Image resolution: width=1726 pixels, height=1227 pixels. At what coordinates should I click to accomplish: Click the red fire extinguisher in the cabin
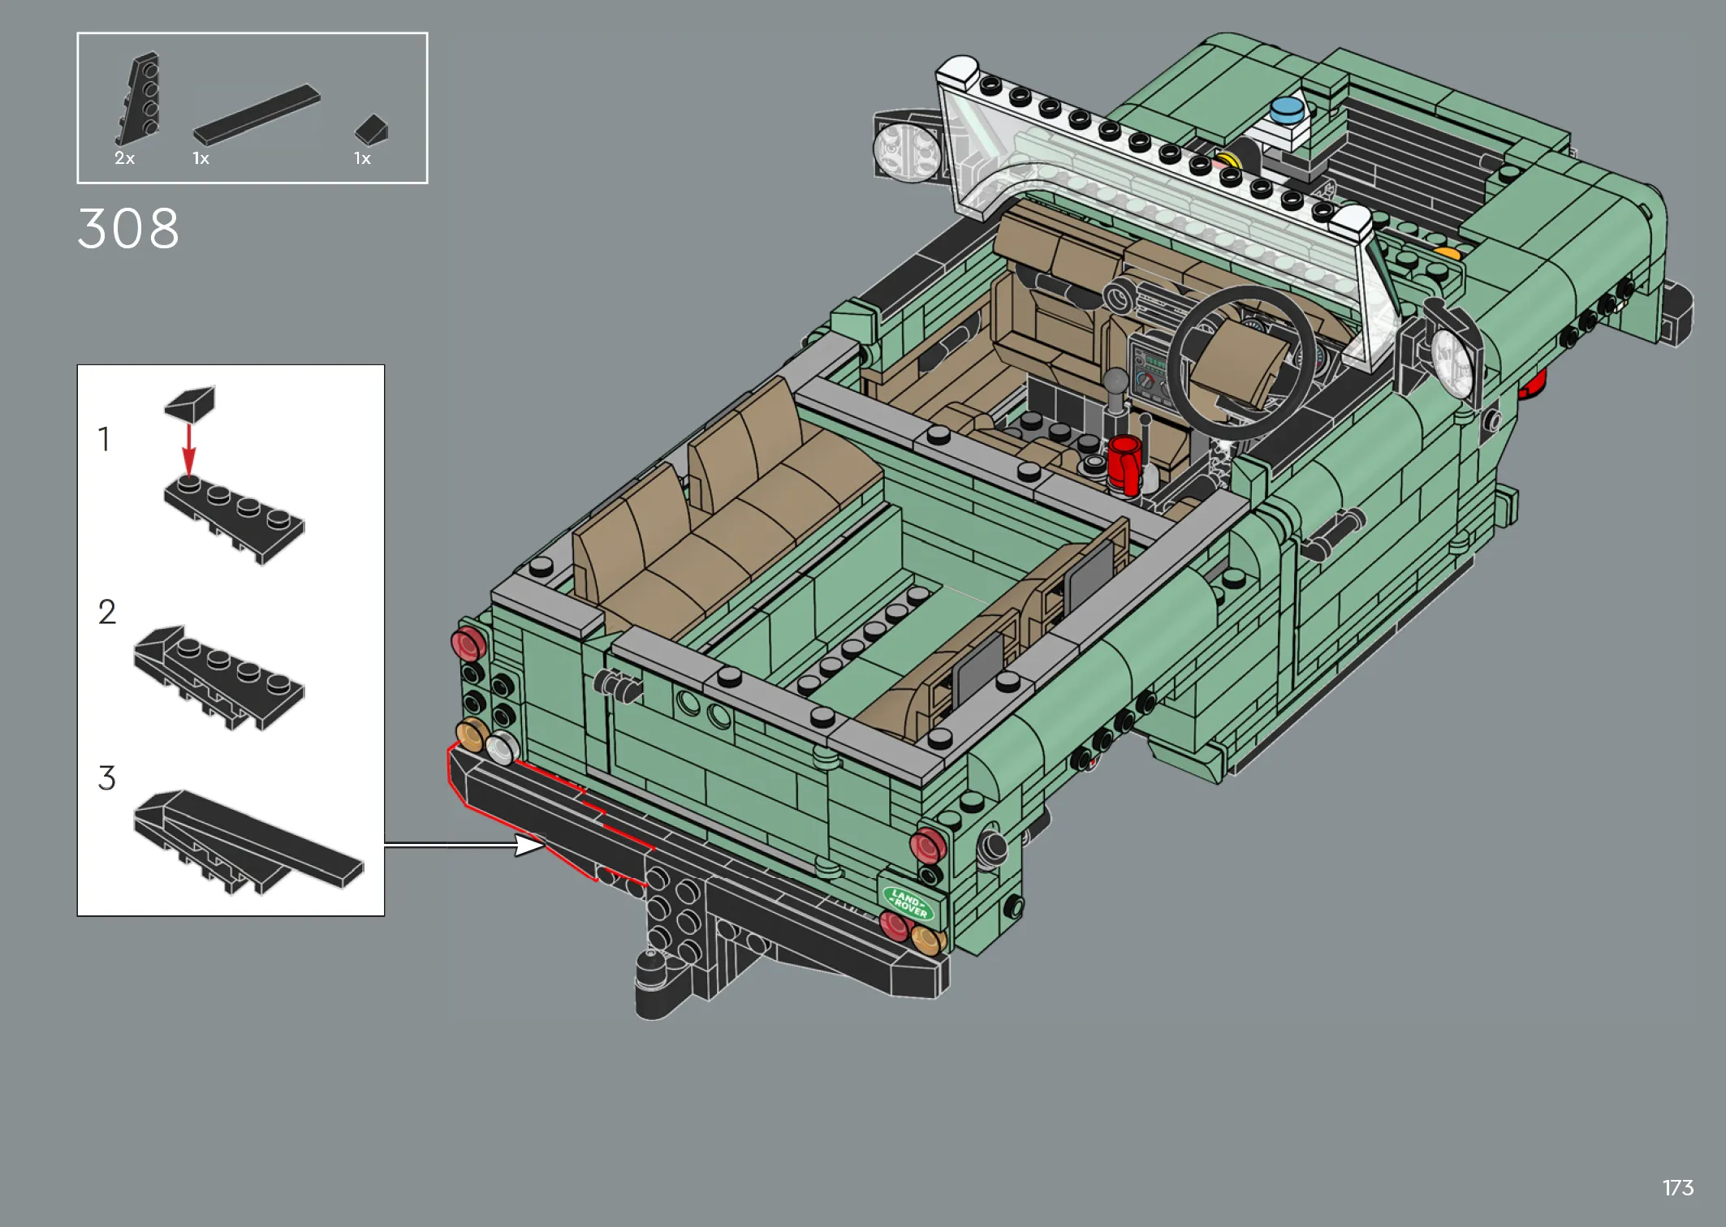[1125, 465]
